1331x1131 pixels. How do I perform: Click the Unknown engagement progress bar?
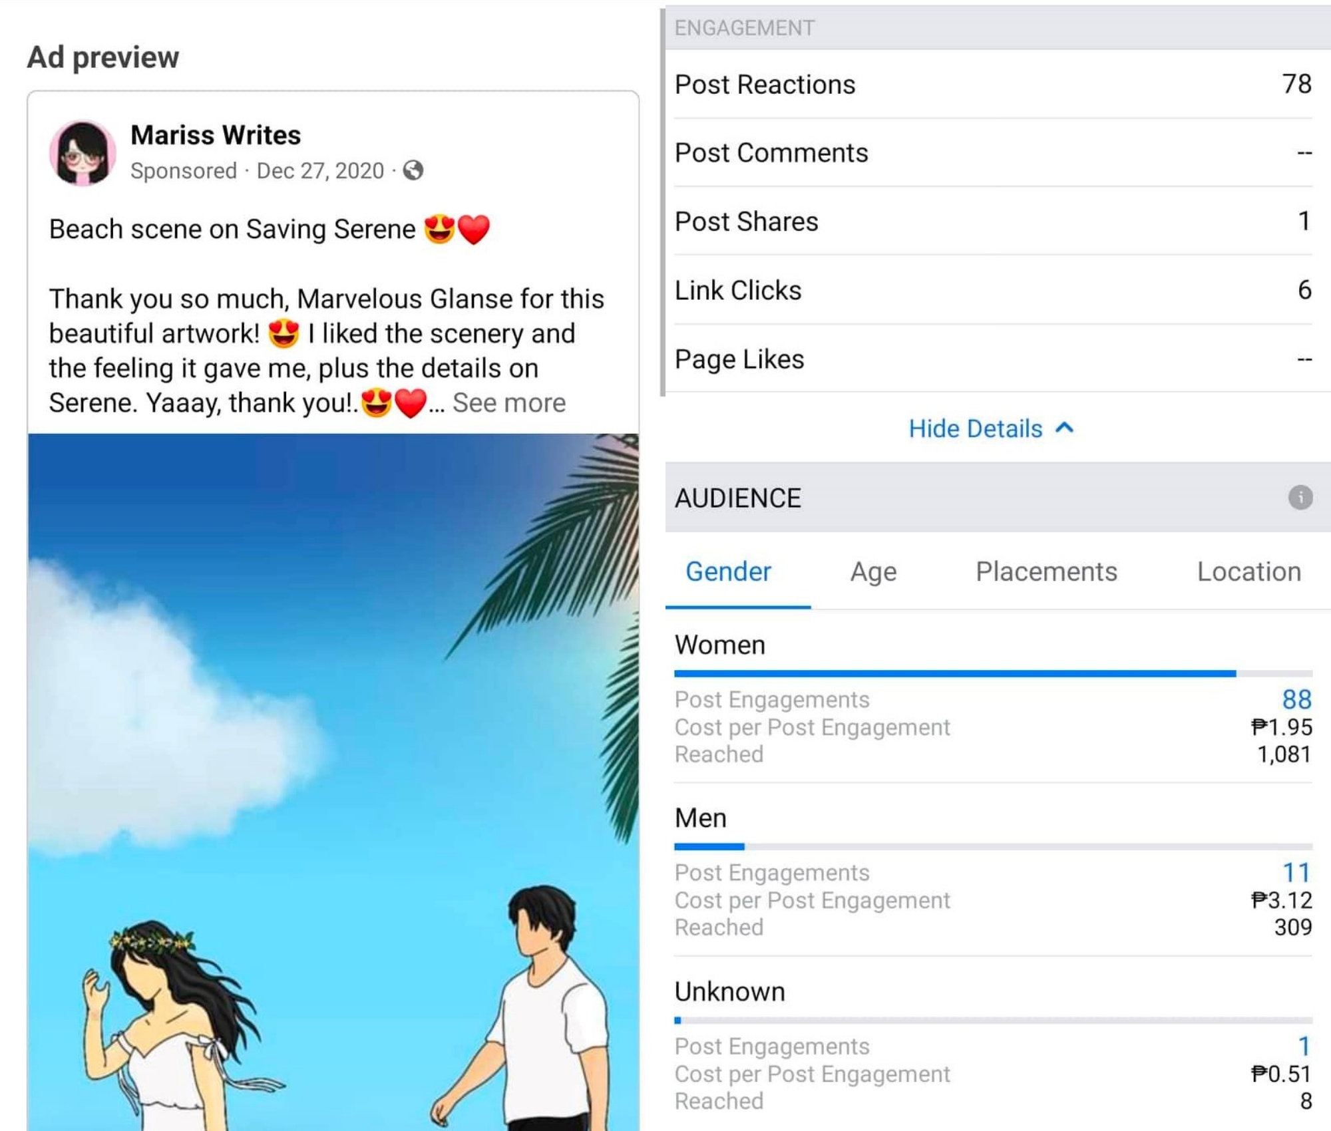pos(993,1020)
